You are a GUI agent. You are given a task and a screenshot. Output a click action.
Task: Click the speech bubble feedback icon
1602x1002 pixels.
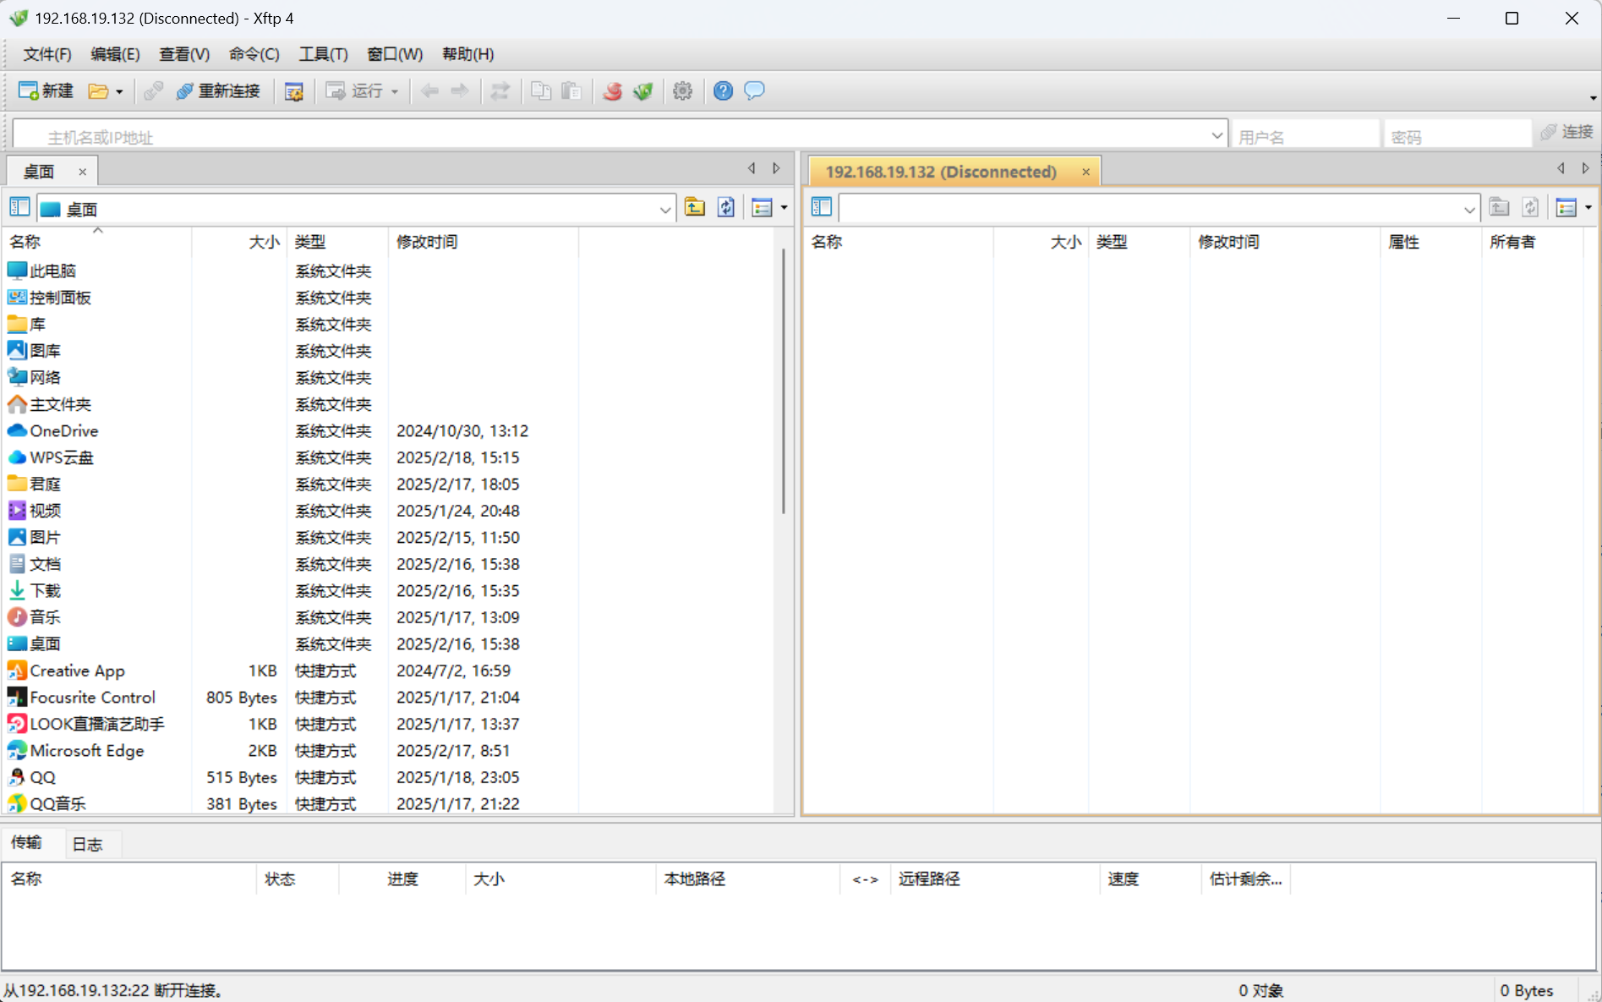754,90
